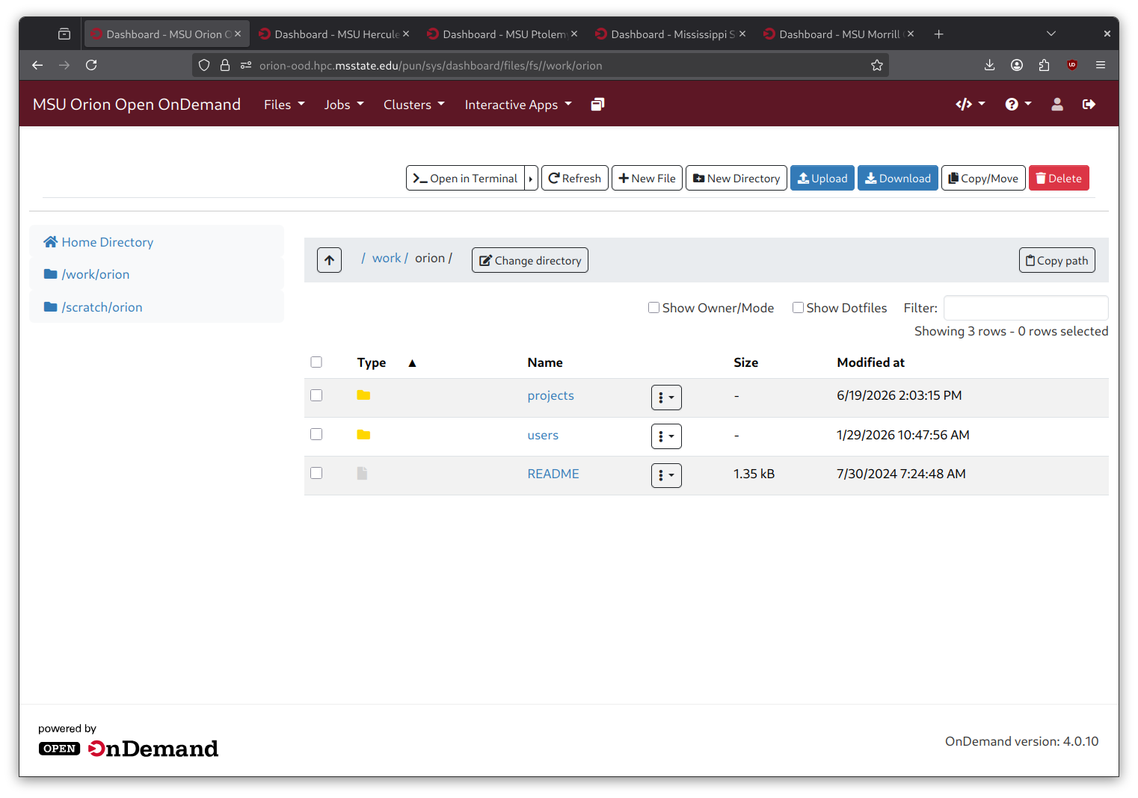Click the Change directory button

(x=529, y=260)
